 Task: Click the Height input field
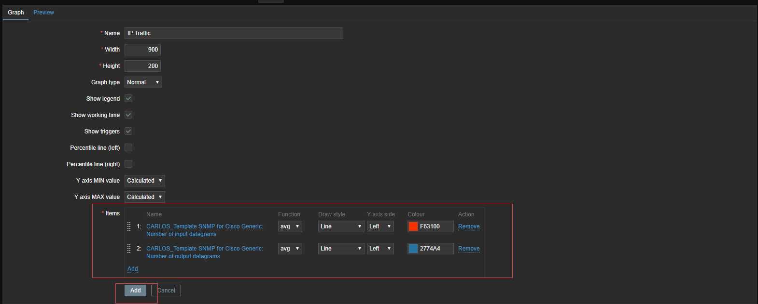coord(142,66)
